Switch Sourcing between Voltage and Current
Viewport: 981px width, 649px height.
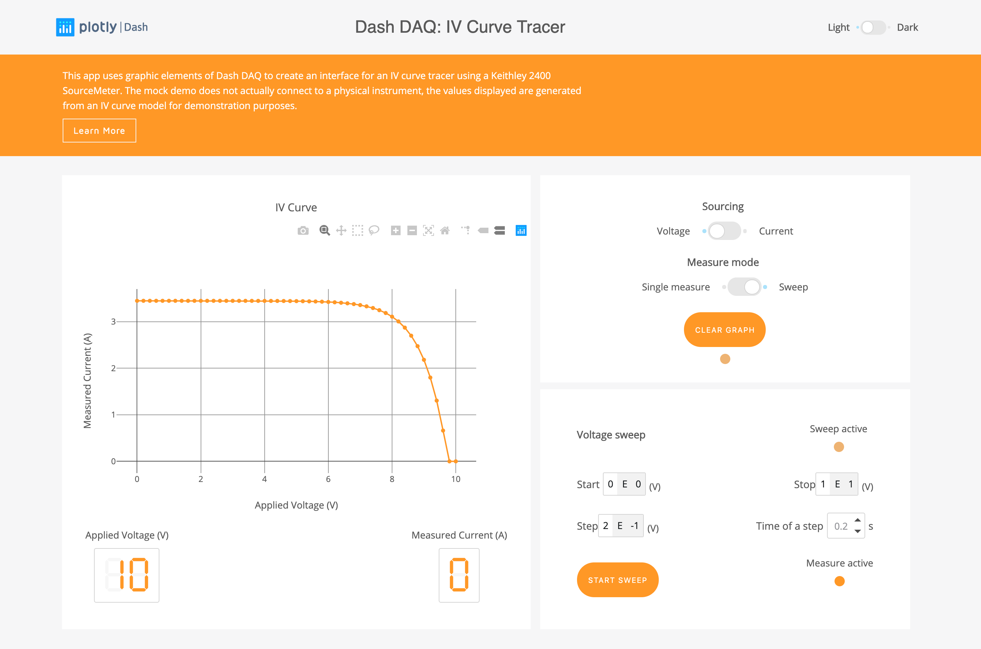(724, 231)
